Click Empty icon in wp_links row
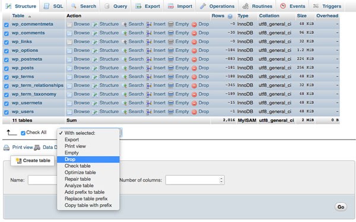 pos(171,42)
